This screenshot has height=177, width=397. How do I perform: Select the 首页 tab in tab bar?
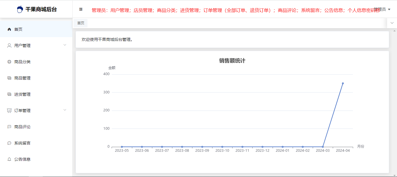(81, 23)
